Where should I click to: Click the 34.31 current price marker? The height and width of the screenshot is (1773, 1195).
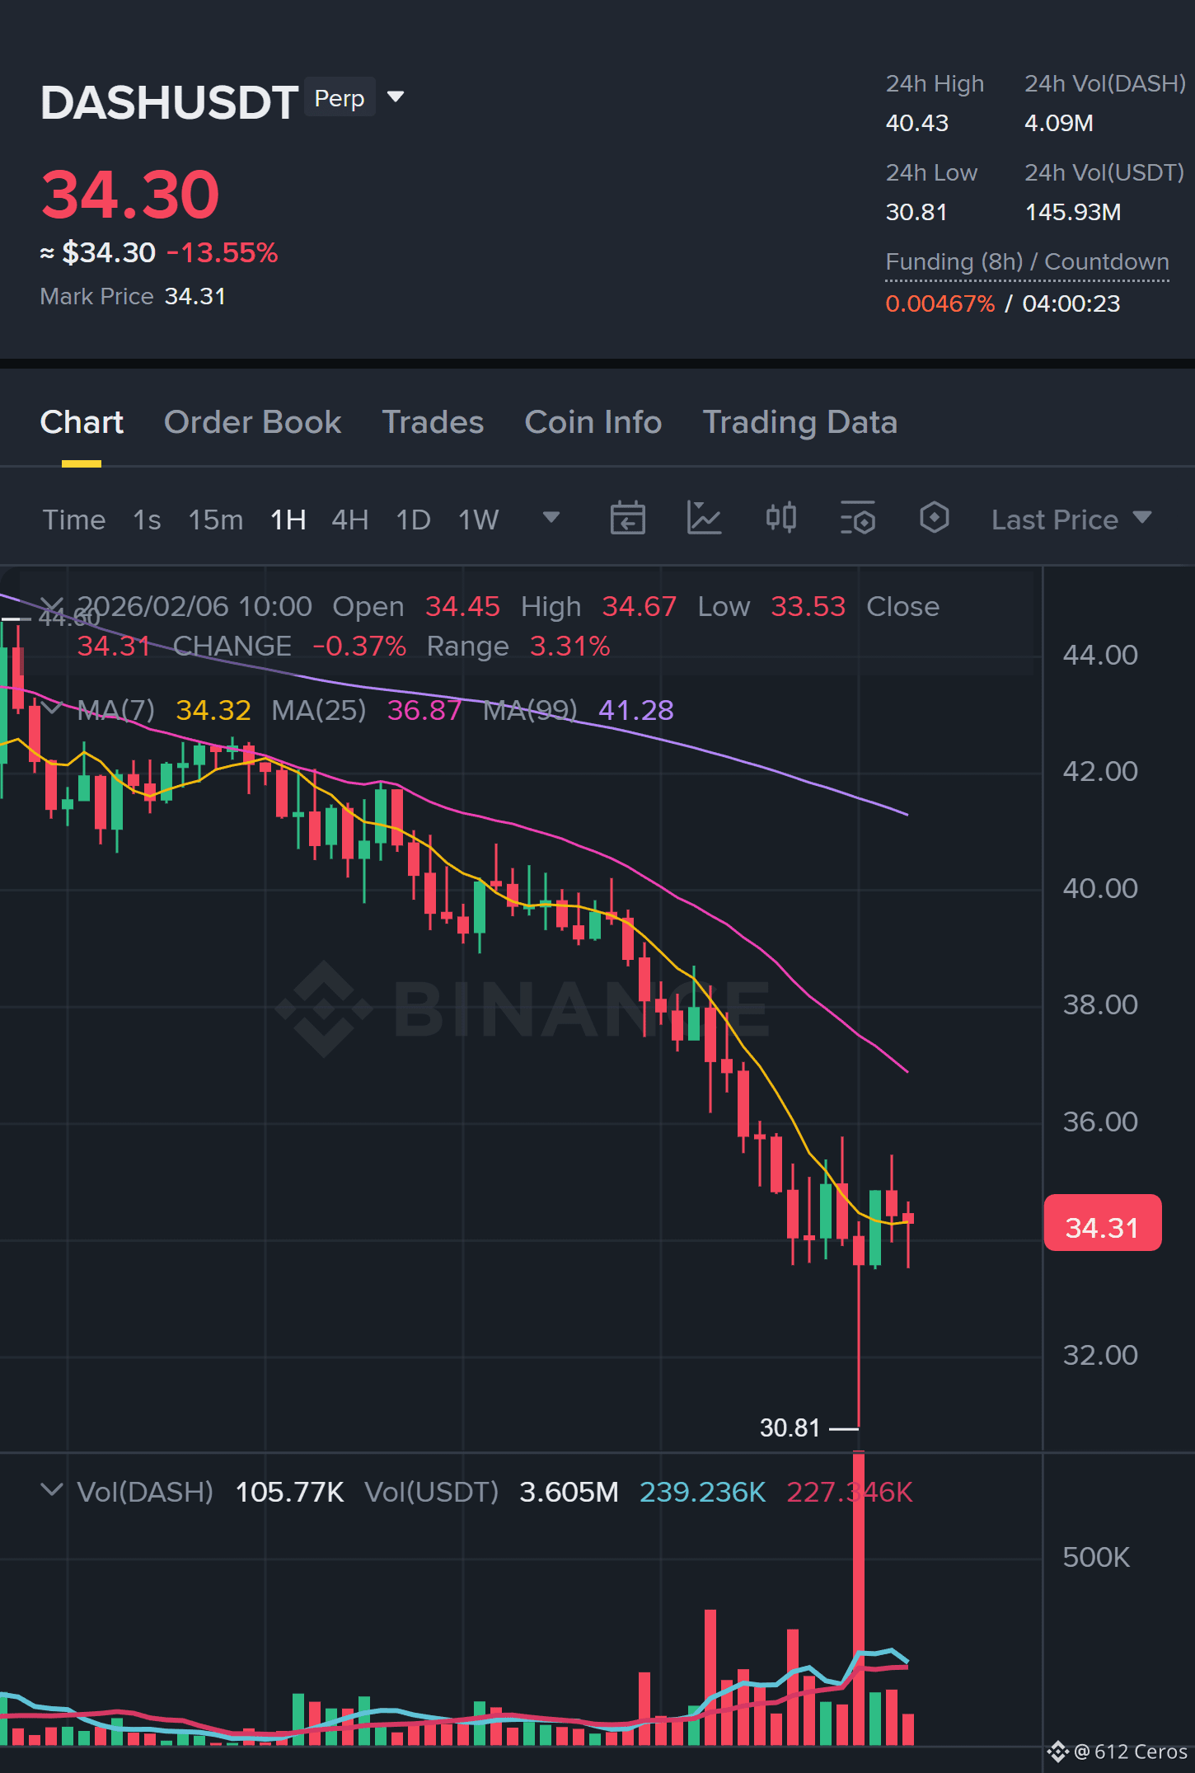(x=1102, y=1227)
